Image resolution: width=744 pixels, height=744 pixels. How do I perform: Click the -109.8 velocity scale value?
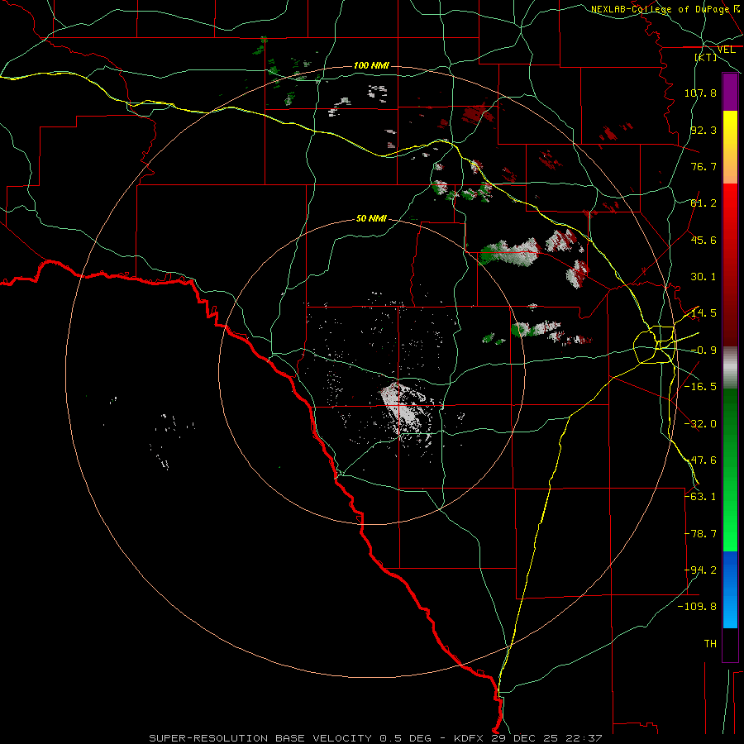tap(697, 607)
